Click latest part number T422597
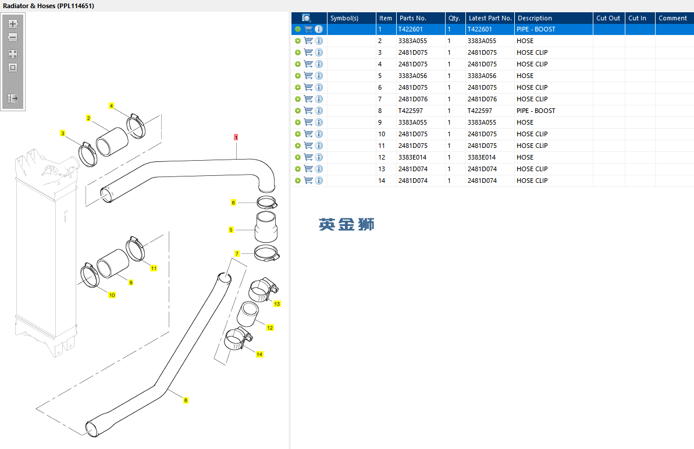 pos(480,111)
